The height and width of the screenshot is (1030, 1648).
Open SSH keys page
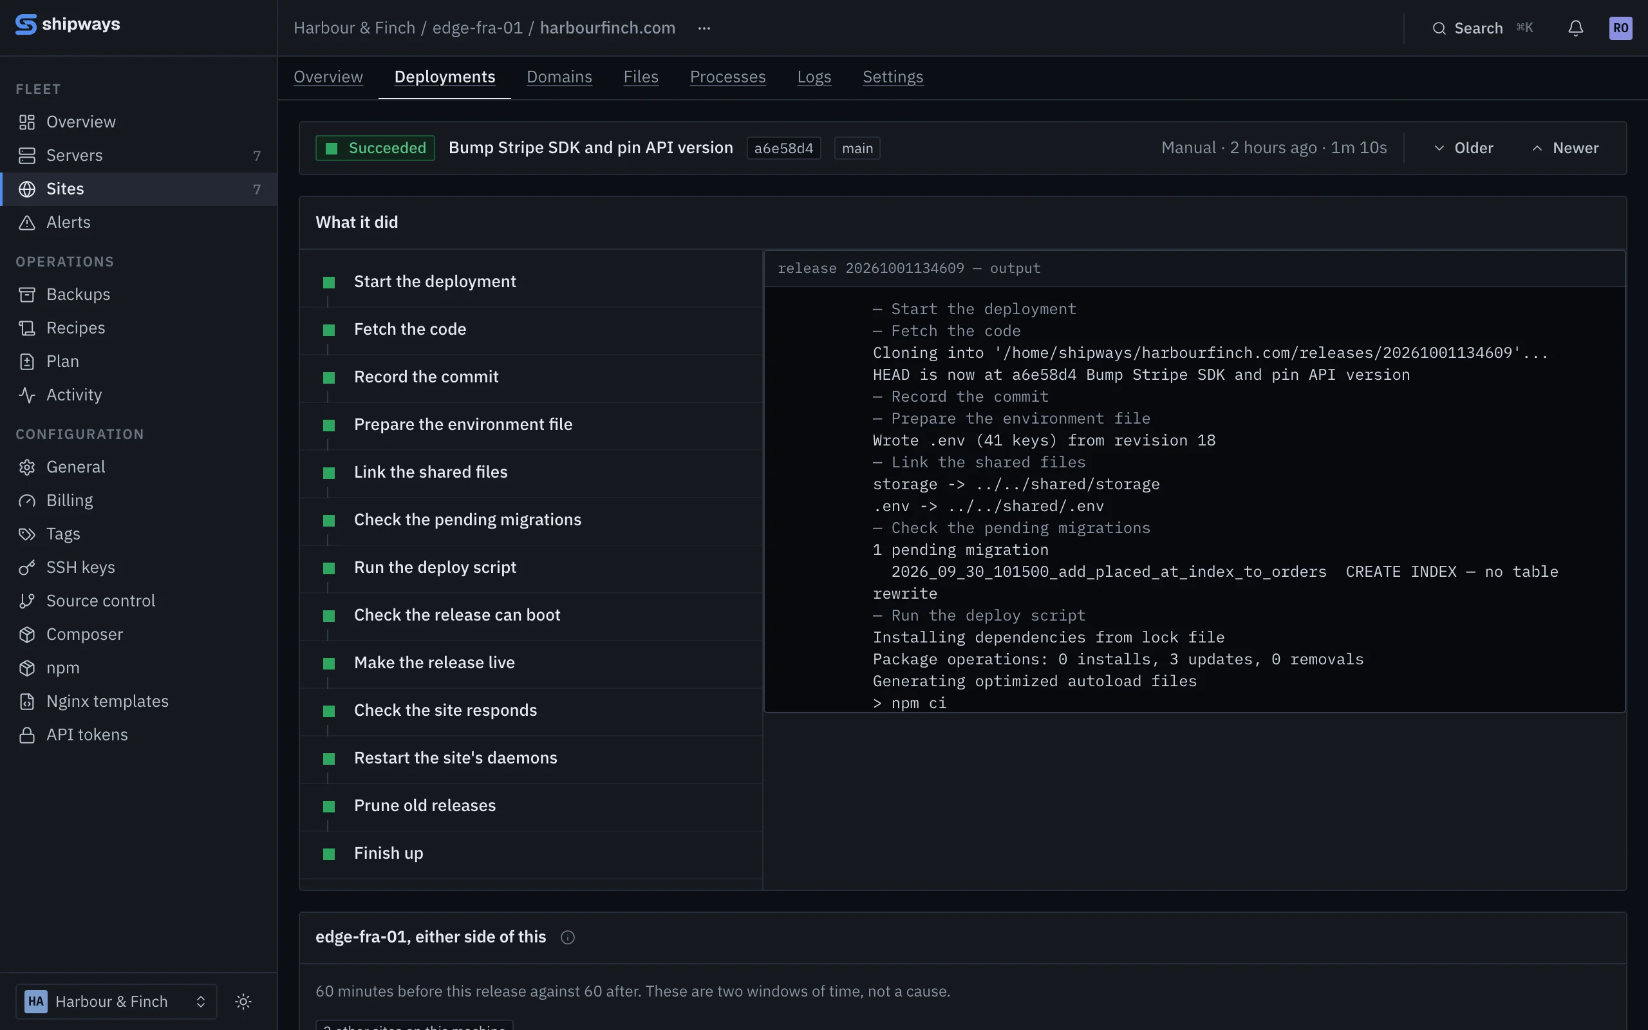click(138, 566)
